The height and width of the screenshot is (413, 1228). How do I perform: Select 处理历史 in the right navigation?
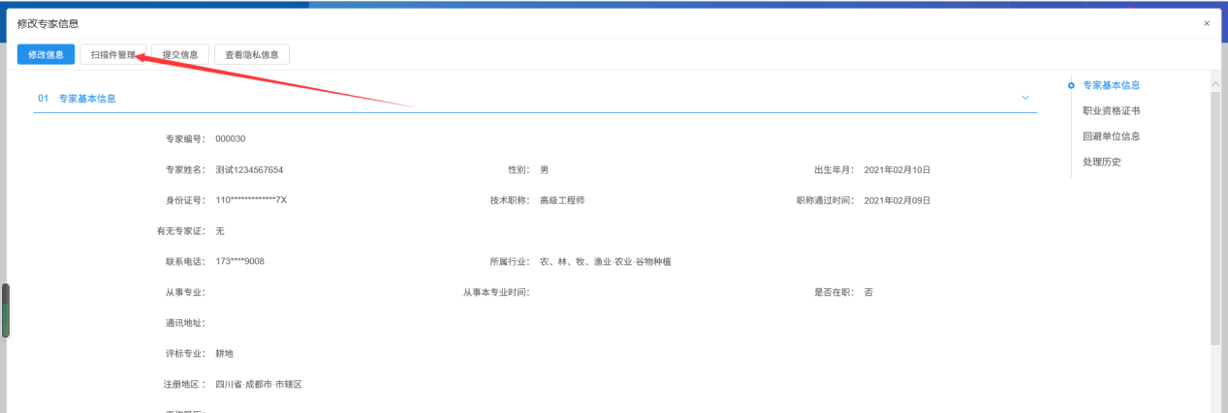(1101, 162)
